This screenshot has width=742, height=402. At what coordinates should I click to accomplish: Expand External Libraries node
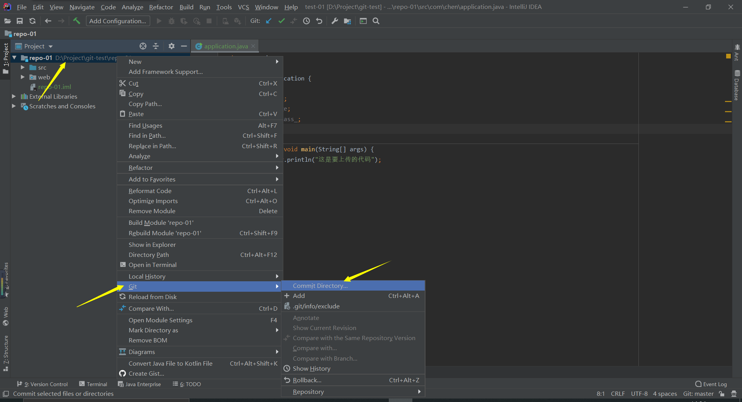pyautogui.click(x=14, y=96)
